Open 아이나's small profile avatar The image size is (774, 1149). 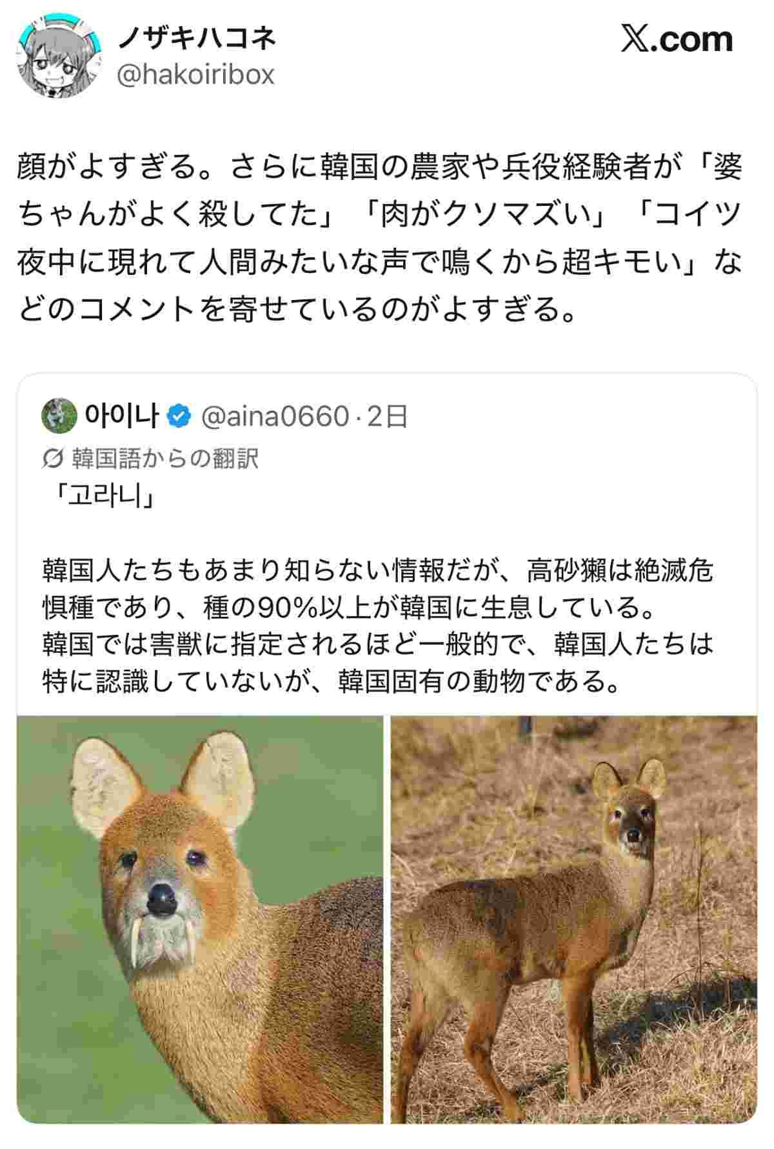pyautogui.click(x=59, y=417)
